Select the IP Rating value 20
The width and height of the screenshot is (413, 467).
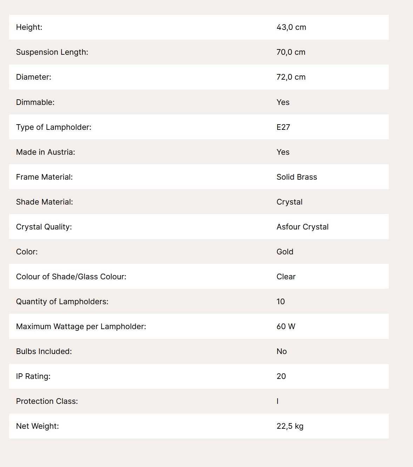(281, 376)
